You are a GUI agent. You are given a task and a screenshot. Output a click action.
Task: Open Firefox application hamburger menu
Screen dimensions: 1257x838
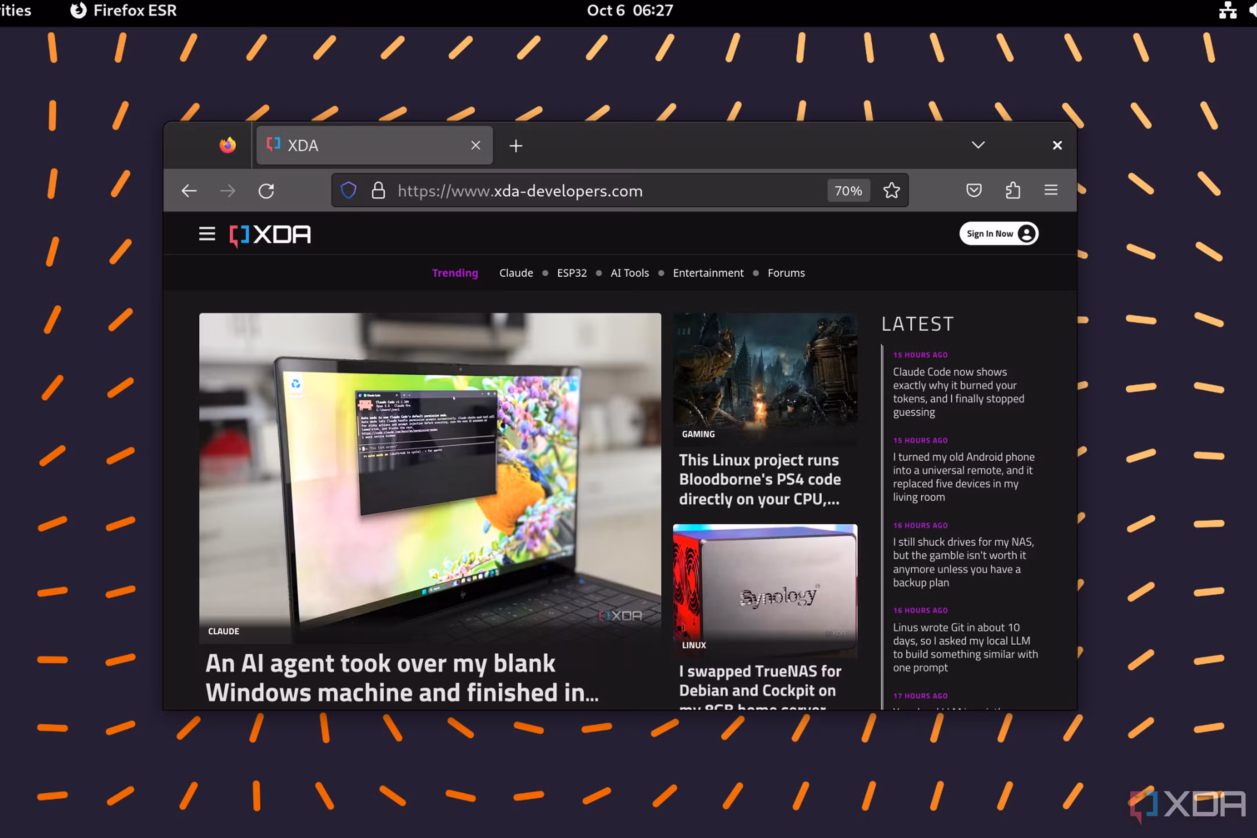1051,190
